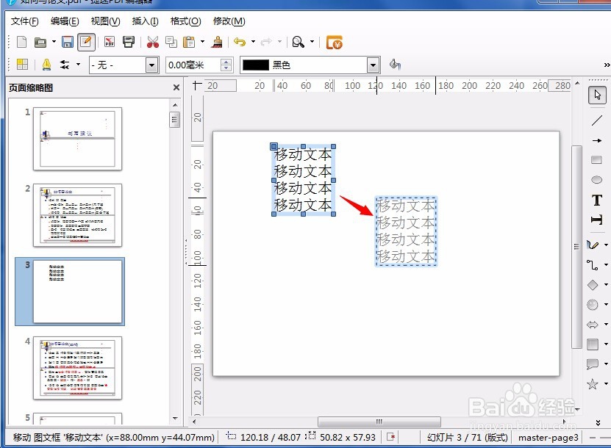
Task: Open the 编辑(E) menu
Action: [65, 21]
